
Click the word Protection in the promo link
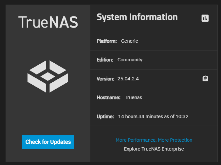180,140
